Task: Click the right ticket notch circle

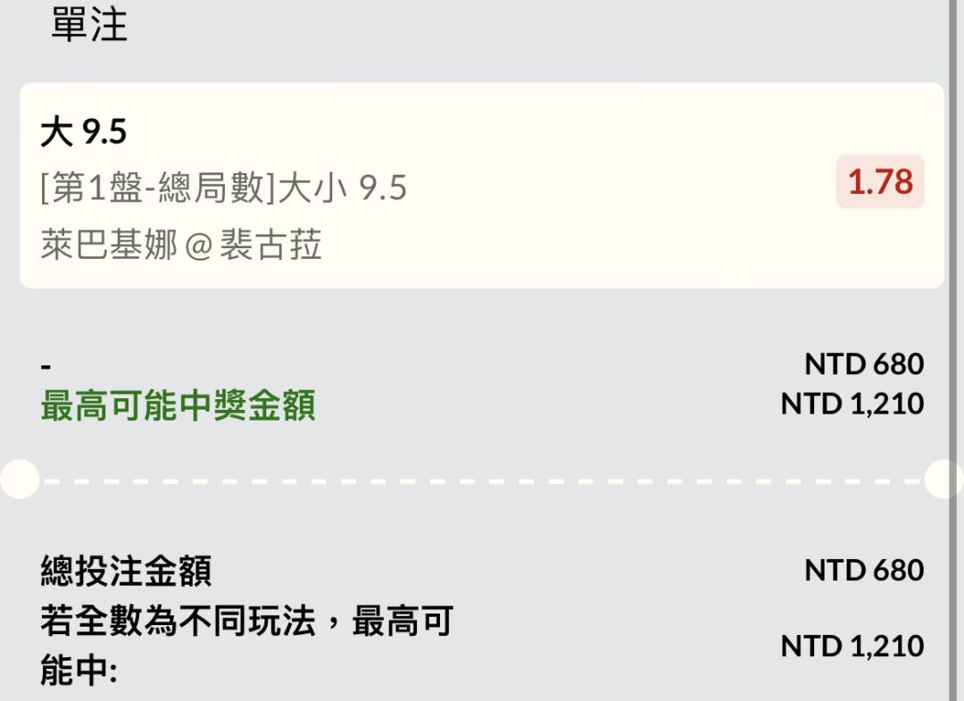Action: coord(944,480)
